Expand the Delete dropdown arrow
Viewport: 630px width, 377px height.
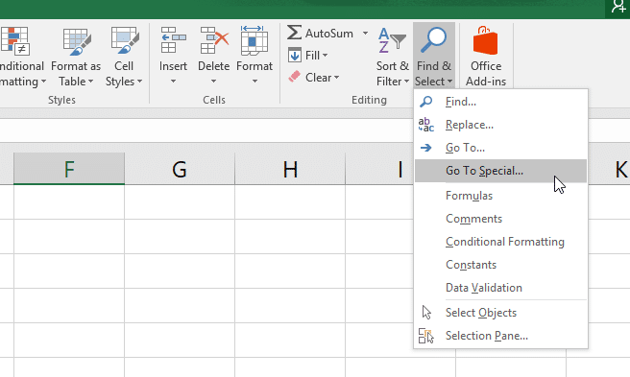pyautogui.click(x=214, y=82)
